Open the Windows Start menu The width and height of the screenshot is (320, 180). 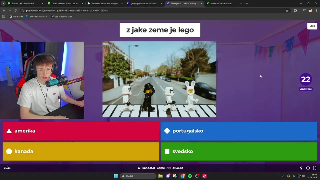(116, 176)
